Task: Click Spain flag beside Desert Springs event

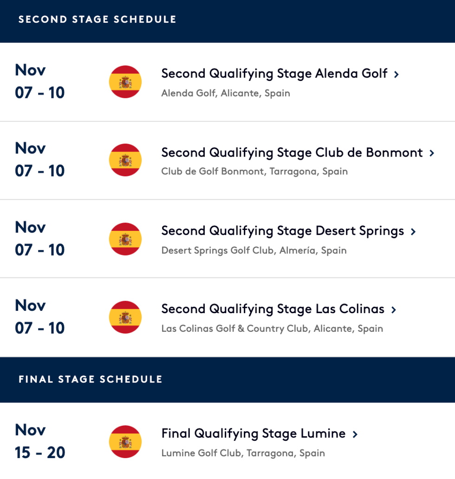Action: [125, 239]
